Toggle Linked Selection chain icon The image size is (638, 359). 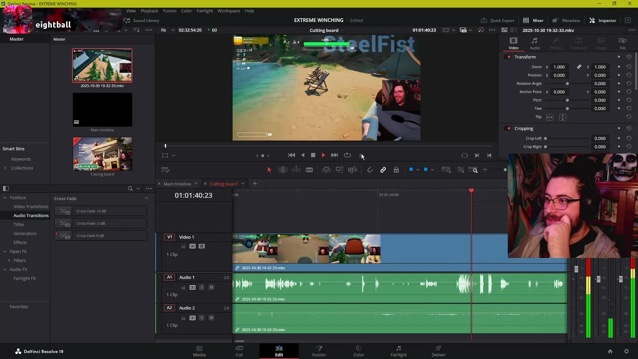383,170
